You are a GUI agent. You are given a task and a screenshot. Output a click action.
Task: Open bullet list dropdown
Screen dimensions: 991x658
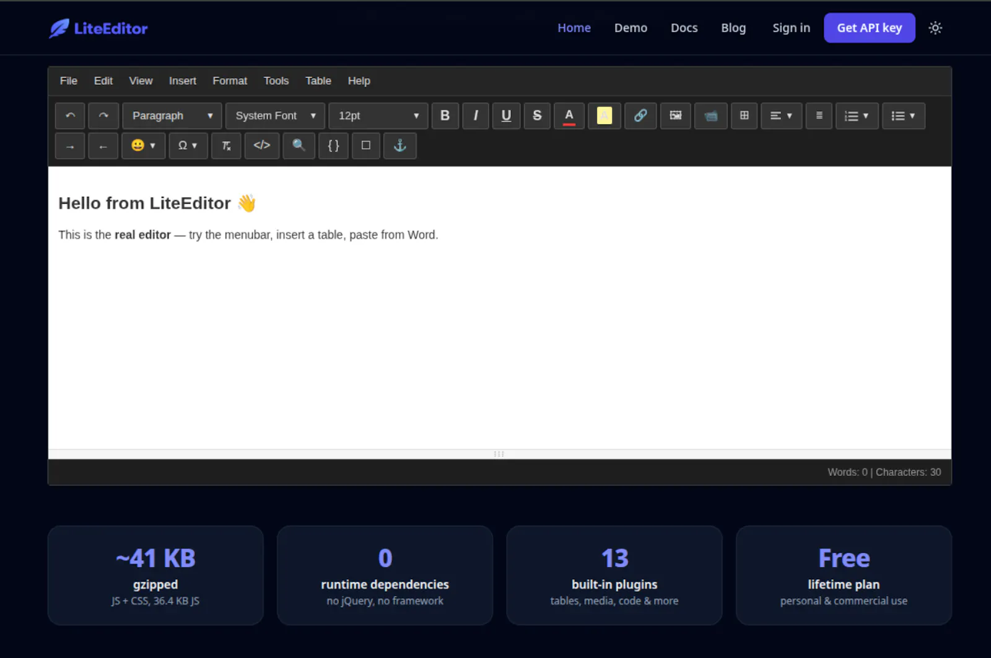[x=903, y=116]
